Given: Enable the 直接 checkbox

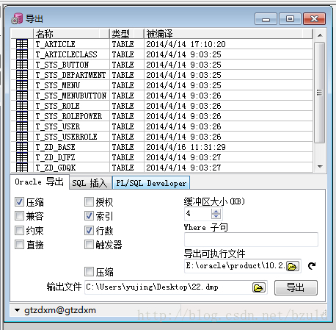Looking at the screenshot, I should click(x=19, y=245).
